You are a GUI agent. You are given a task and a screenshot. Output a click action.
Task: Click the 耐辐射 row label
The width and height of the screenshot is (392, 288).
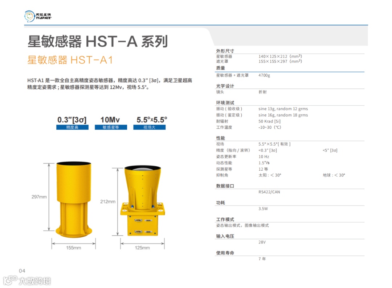point(222,121)
